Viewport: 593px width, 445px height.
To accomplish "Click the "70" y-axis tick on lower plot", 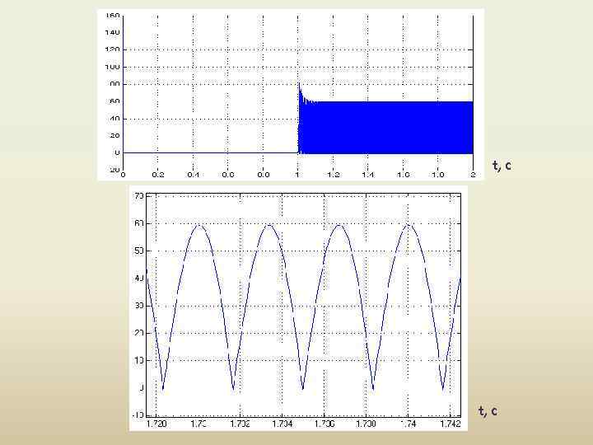I will click(139, 195).
